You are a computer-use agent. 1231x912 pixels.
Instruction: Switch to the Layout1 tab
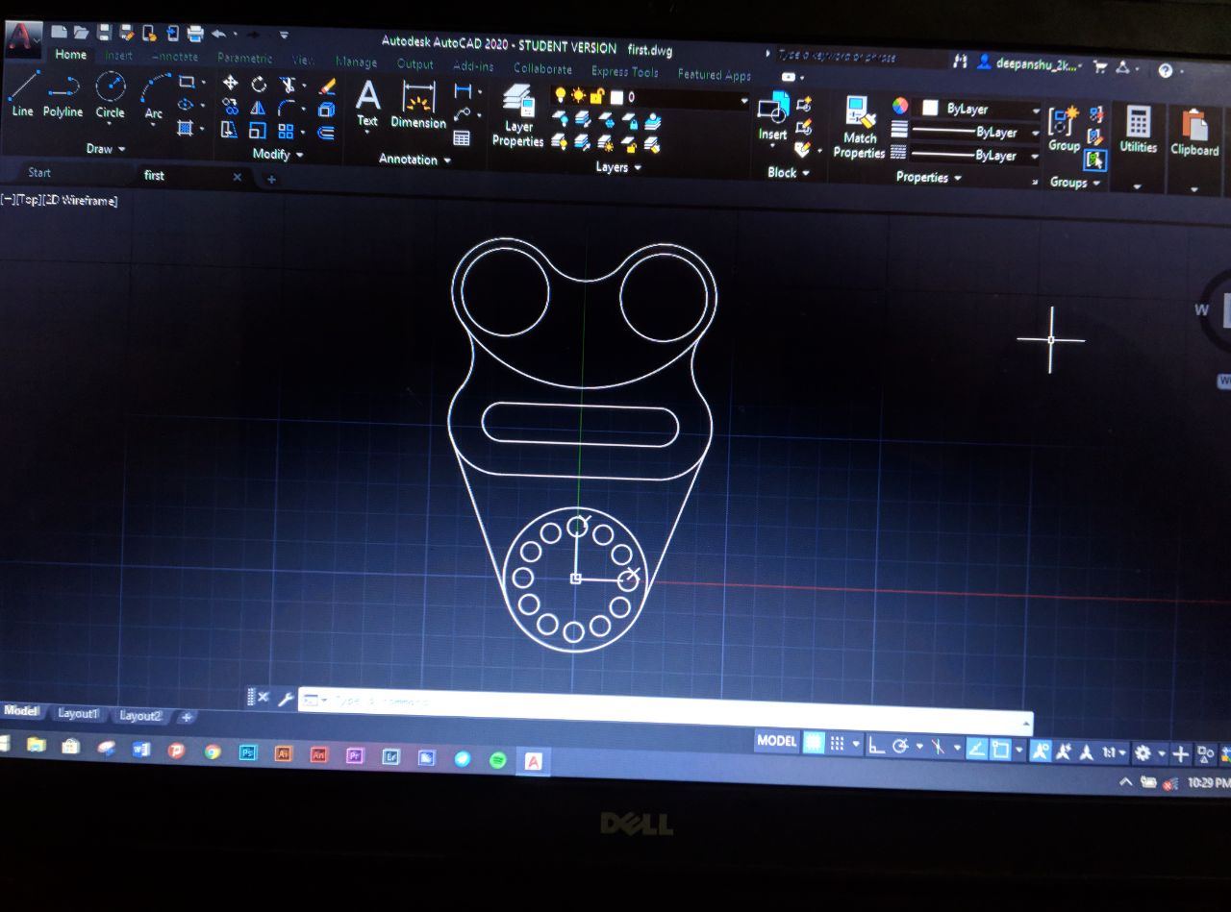tap(78, 713)
